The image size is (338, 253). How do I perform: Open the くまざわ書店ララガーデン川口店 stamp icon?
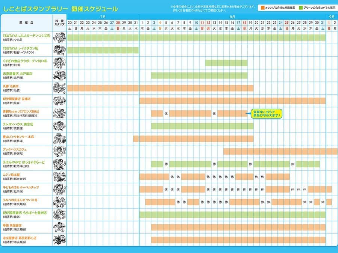59,63
